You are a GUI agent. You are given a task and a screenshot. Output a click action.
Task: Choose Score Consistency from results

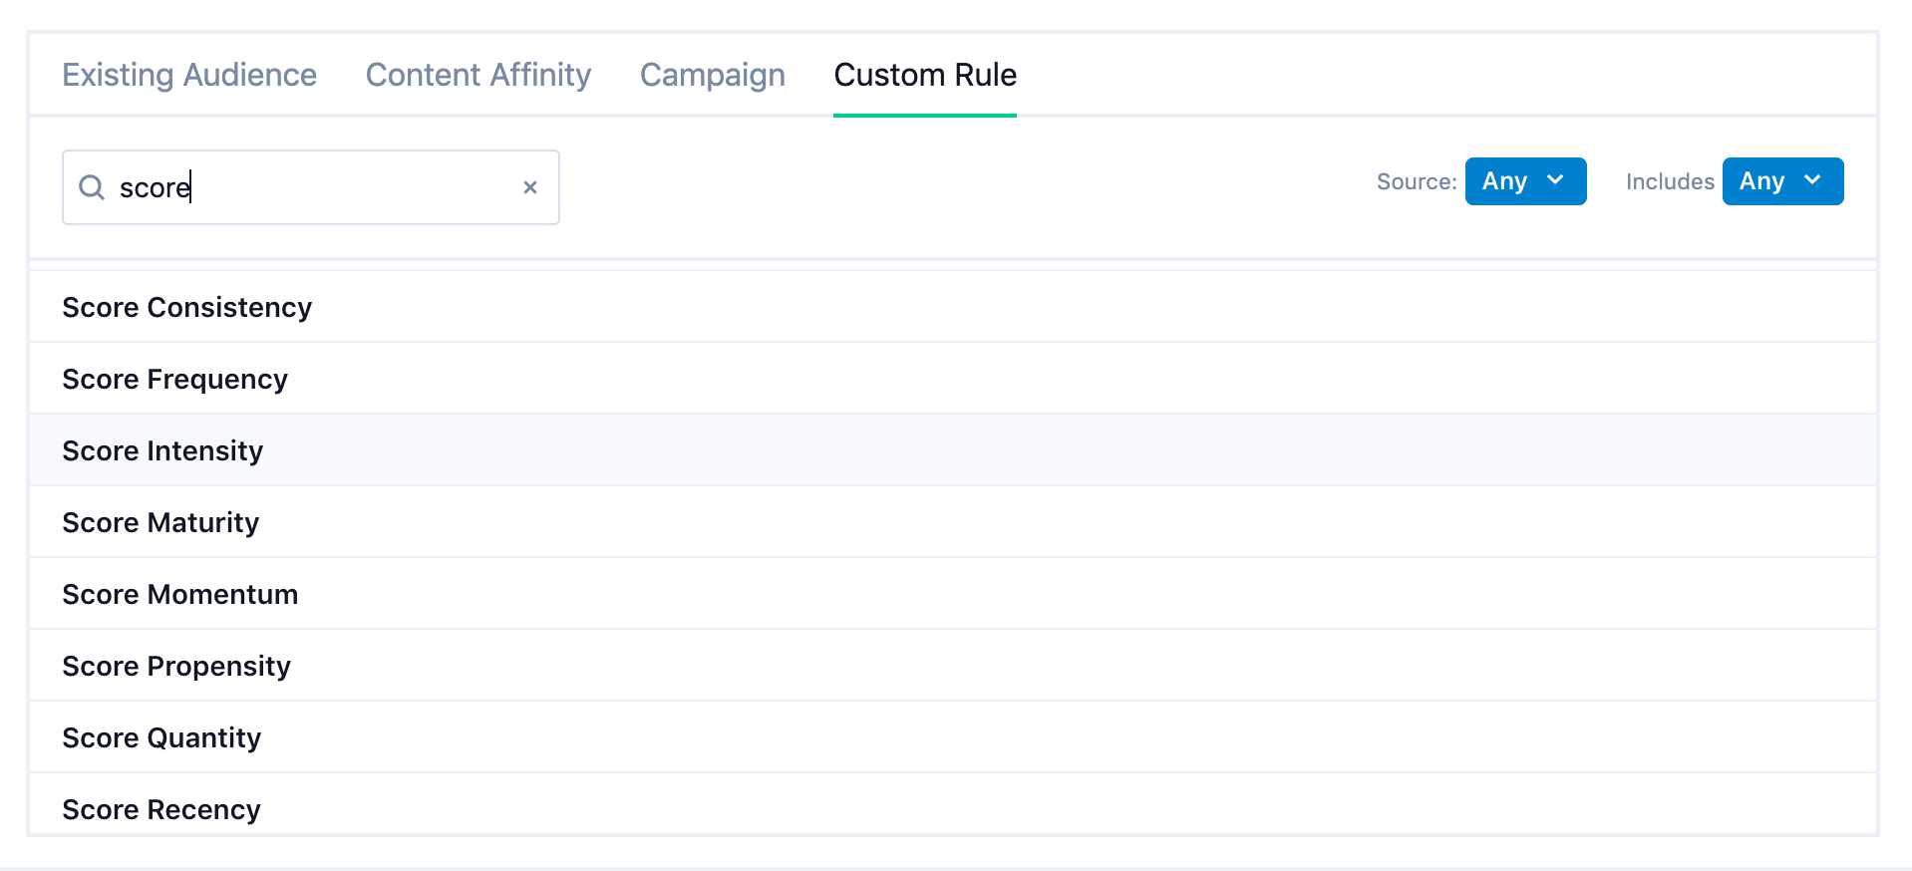click(x=953, y=307)
